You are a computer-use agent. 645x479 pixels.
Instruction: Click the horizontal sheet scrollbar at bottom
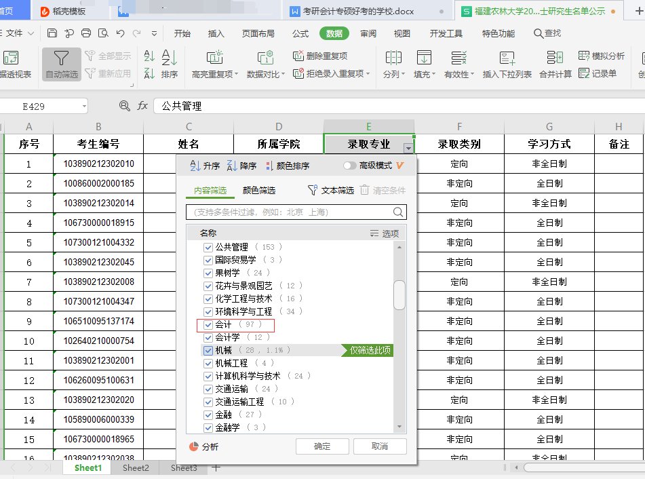point(584,467)
